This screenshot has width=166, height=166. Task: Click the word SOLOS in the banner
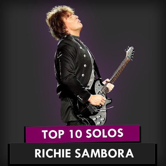pos(105,134)
